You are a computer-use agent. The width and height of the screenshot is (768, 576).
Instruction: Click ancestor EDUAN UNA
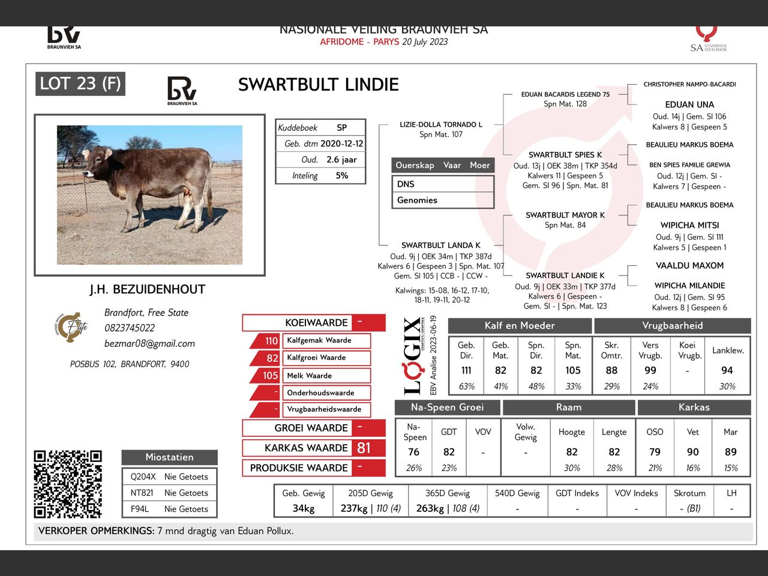point(689,104)
